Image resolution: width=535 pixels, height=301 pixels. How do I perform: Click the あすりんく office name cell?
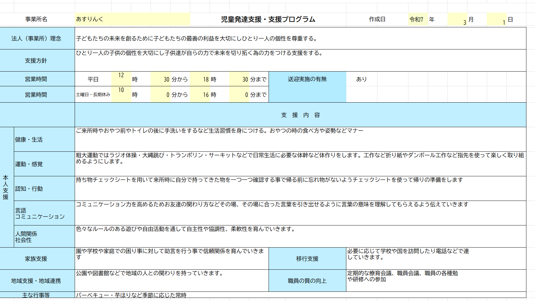coord(132,19)
